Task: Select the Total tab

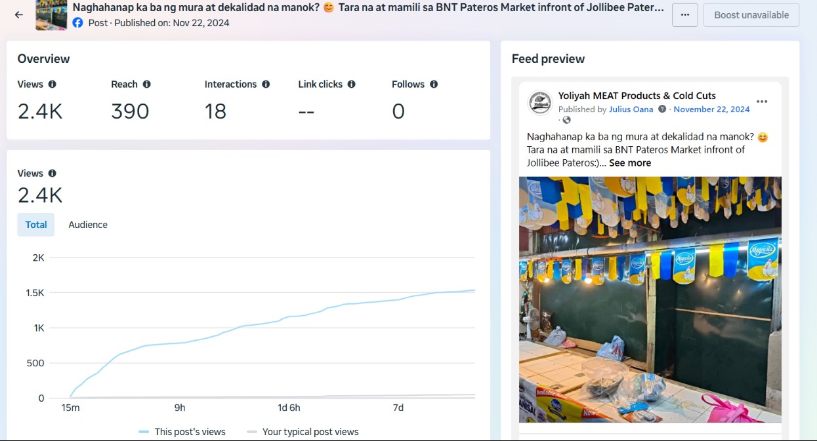Action: tap(36, 225)
